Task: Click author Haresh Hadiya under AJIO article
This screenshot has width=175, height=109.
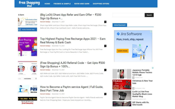Action: pyautogui.click(x=45, y=70)
